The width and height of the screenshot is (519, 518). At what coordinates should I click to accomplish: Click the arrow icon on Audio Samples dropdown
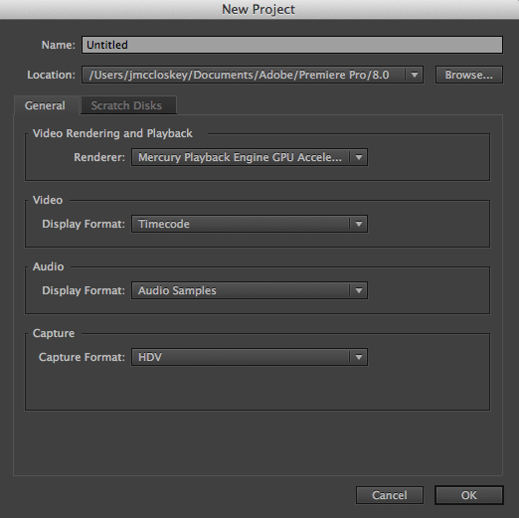coord(359,290)
